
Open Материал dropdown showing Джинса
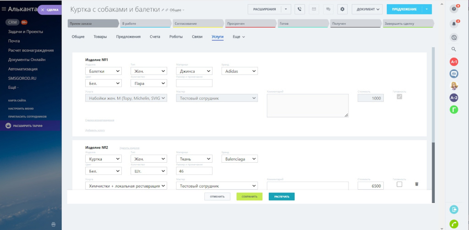194,71
